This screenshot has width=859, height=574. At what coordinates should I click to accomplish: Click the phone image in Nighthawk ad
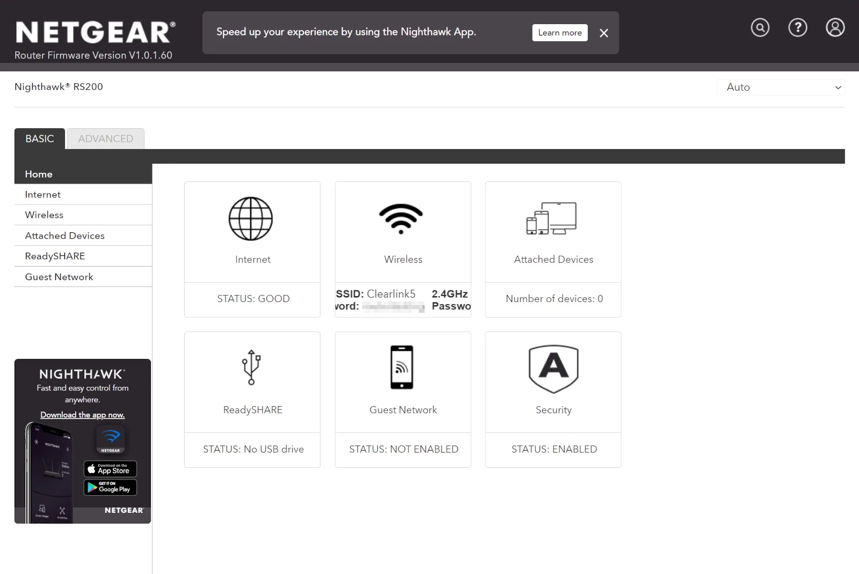(x=48, y=472)
